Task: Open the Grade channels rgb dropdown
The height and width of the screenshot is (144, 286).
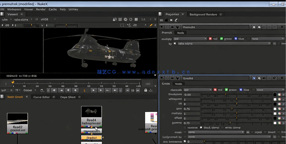Action: pyautogui.click(x=197, y=90)
